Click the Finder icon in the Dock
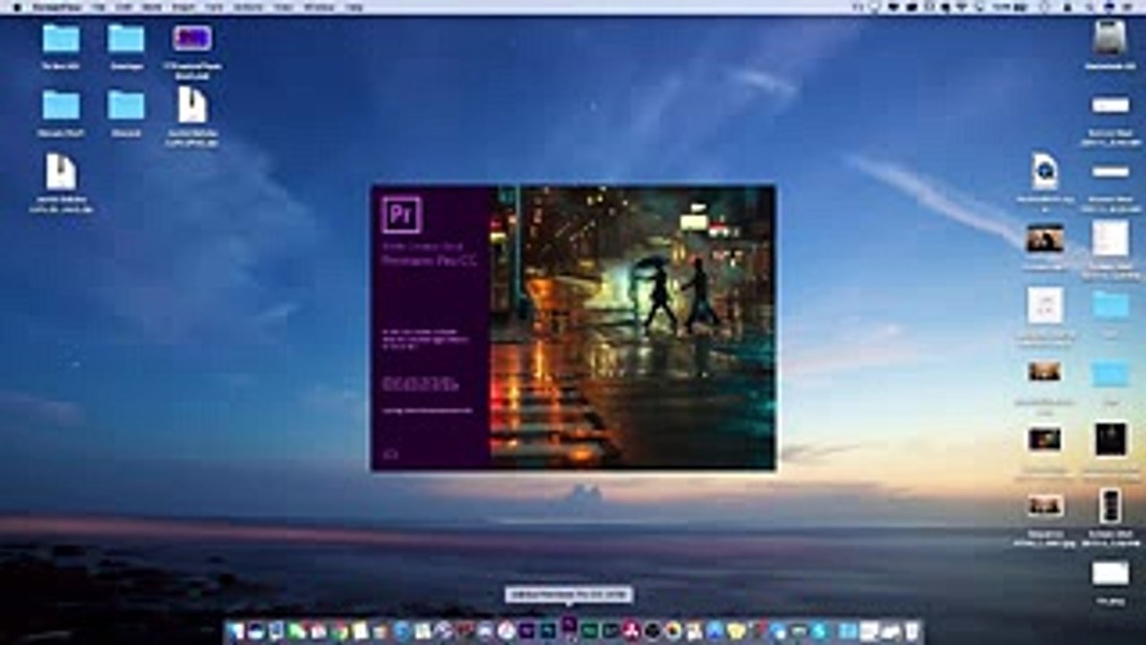The width and height of the screenshot is (1146, 645). [x=236, y=631]
